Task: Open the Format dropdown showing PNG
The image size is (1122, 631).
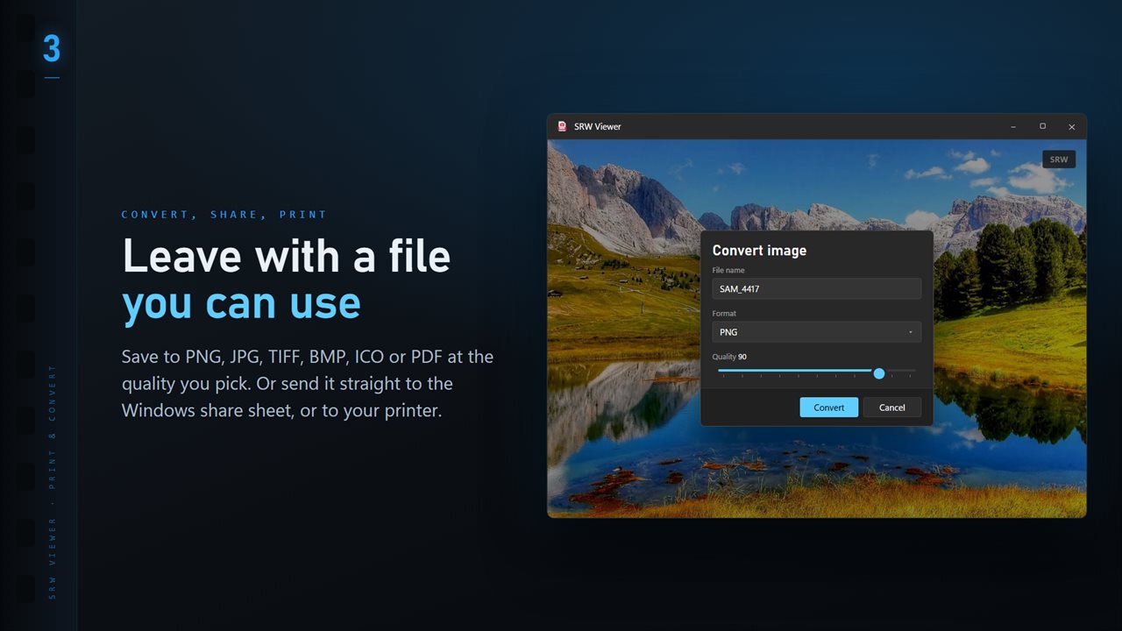Action: click(x=816, y=332)
